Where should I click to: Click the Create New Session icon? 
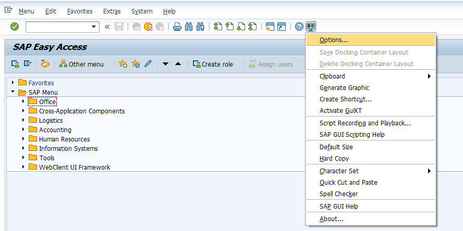[x=270, y=27]
